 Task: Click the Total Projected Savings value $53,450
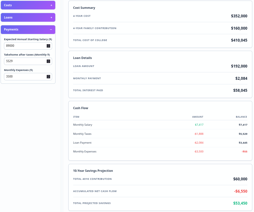[240, 203]
